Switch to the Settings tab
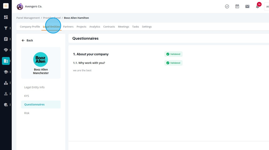 pos(147,27)
